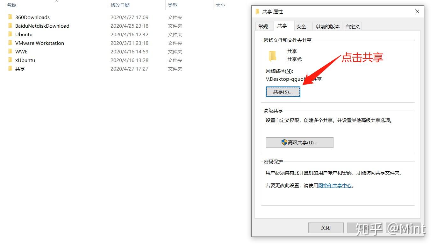437x247 pixels.
Task: Click the 网络路径(N): label
Action: tap(279, 71)
